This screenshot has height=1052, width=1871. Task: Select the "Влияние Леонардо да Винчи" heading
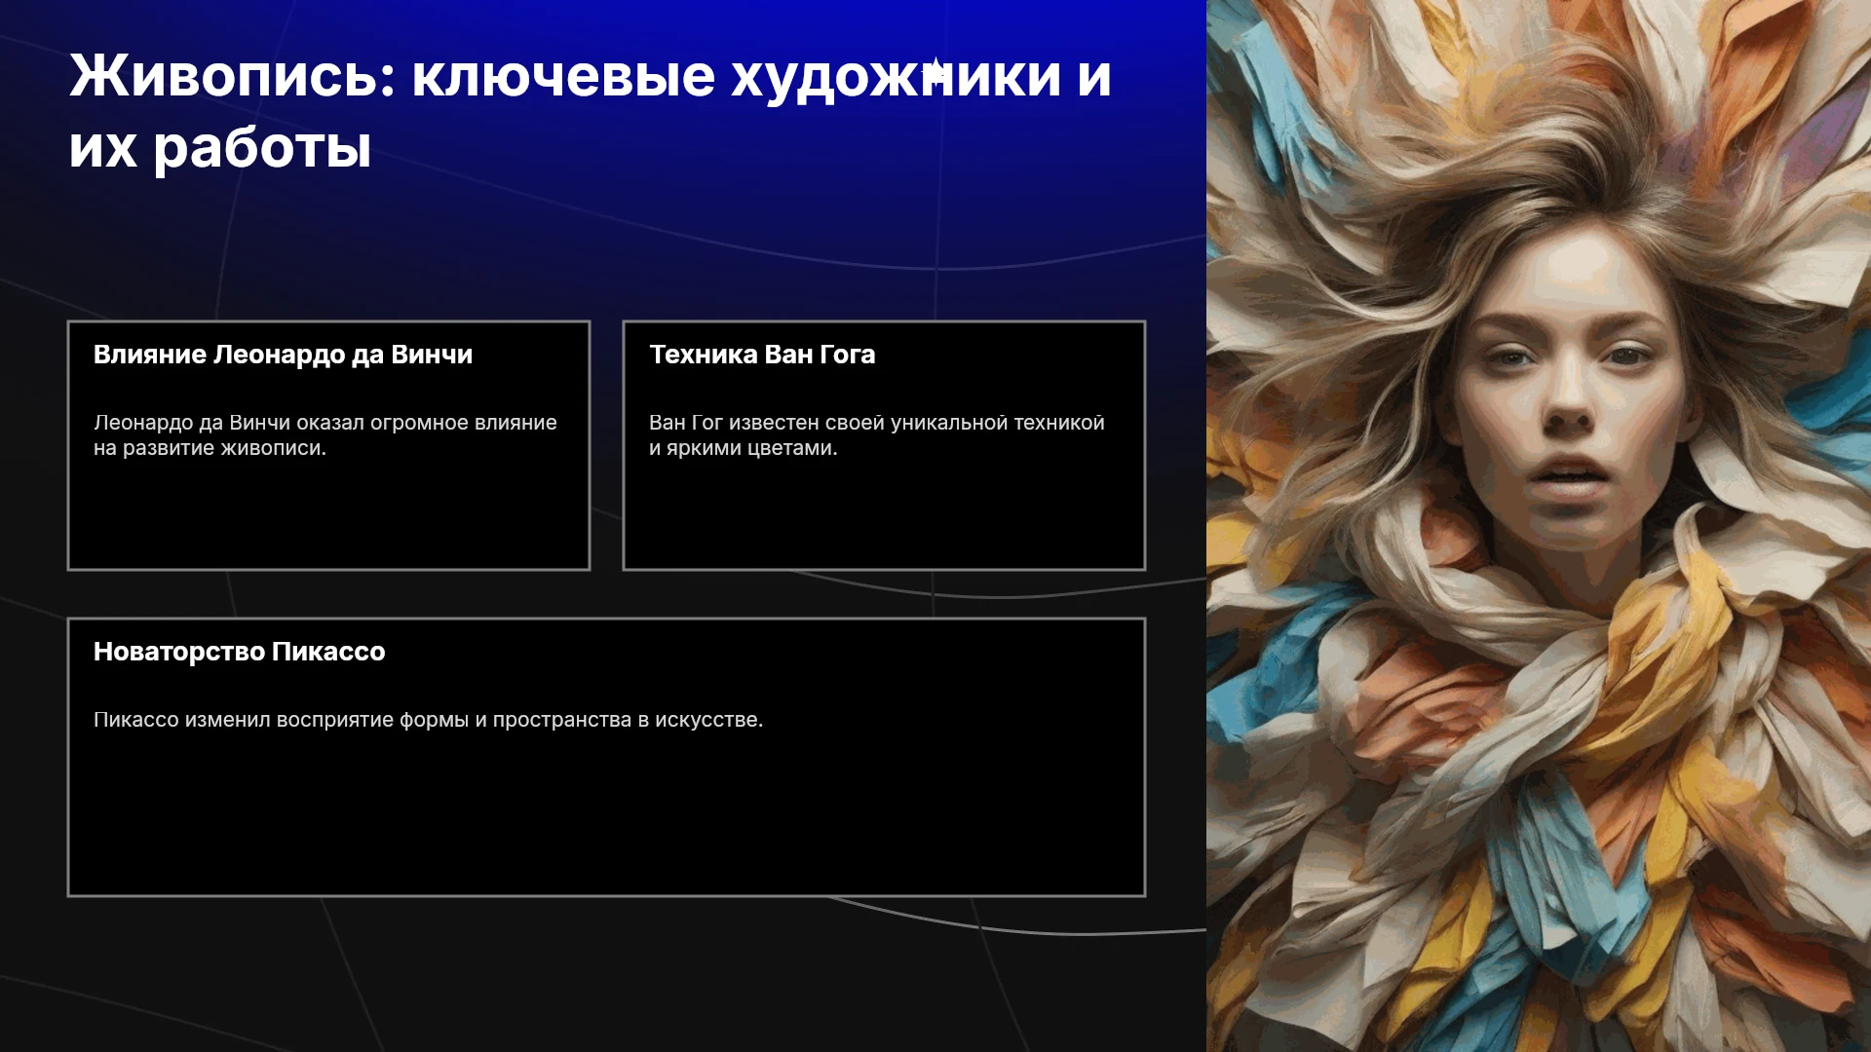click(x=283, y=355)
